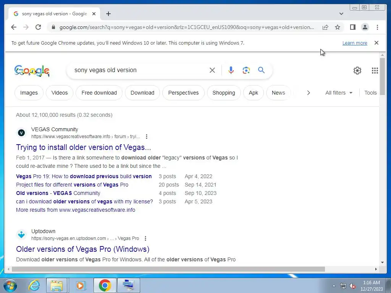Open the network tray icon

[343, 286]
